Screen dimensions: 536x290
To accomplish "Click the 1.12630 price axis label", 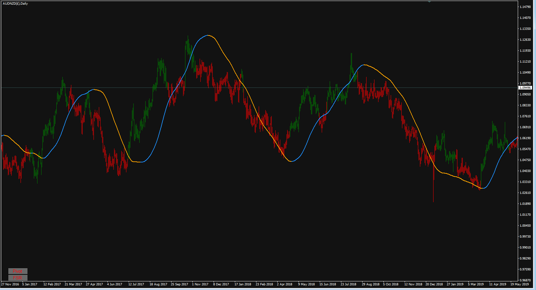I will pos(525,40).
